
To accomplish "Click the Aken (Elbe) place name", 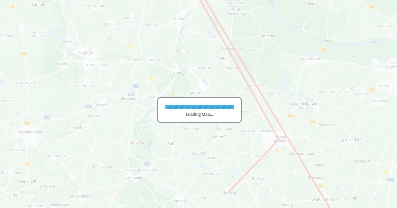I will 310,59.
